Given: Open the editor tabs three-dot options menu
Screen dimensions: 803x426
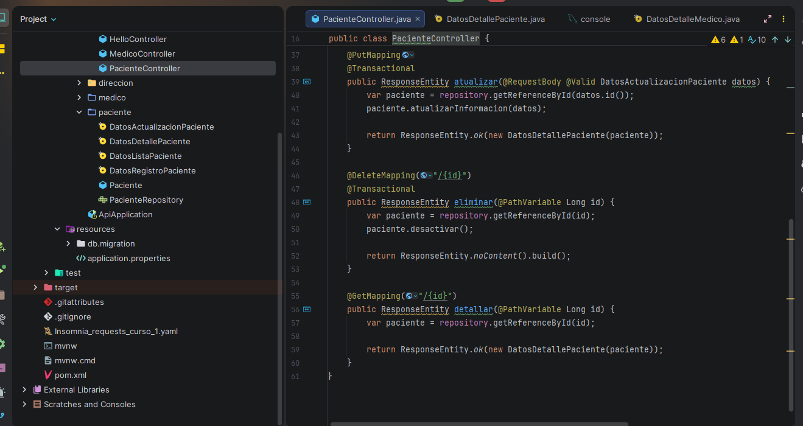Looking at the screenshot, I should [784, 19].
